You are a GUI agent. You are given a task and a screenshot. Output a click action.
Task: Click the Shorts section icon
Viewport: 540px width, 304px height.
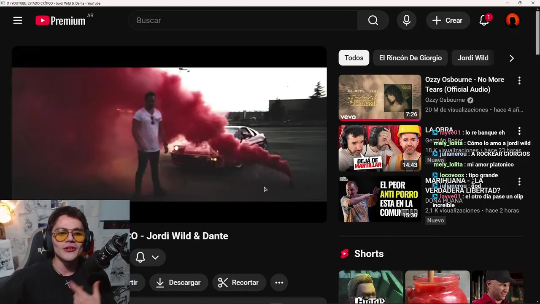pos(345,254)
